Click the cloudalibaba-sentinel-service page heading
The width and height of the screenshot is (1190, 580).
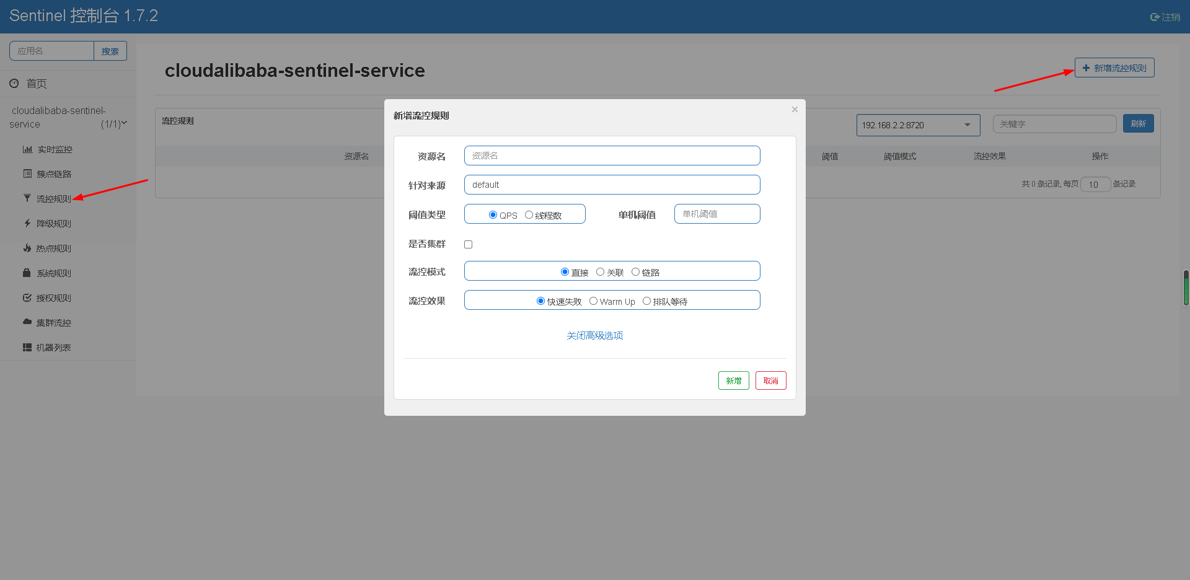(x=295, y=71)
